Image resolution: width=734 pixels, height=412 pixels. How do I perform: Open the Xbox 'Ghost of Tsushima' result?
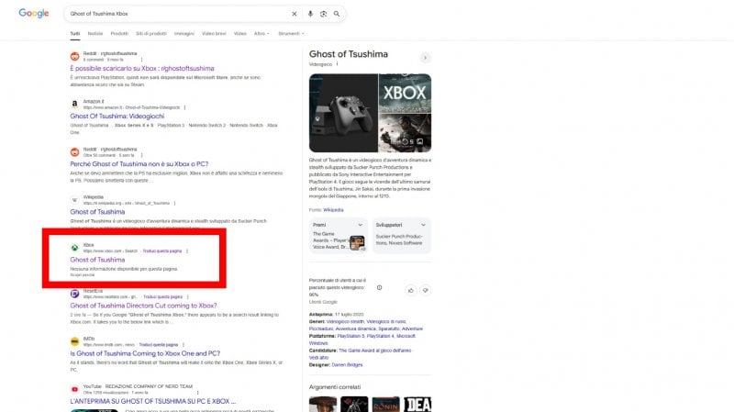[x=97, y=260]
